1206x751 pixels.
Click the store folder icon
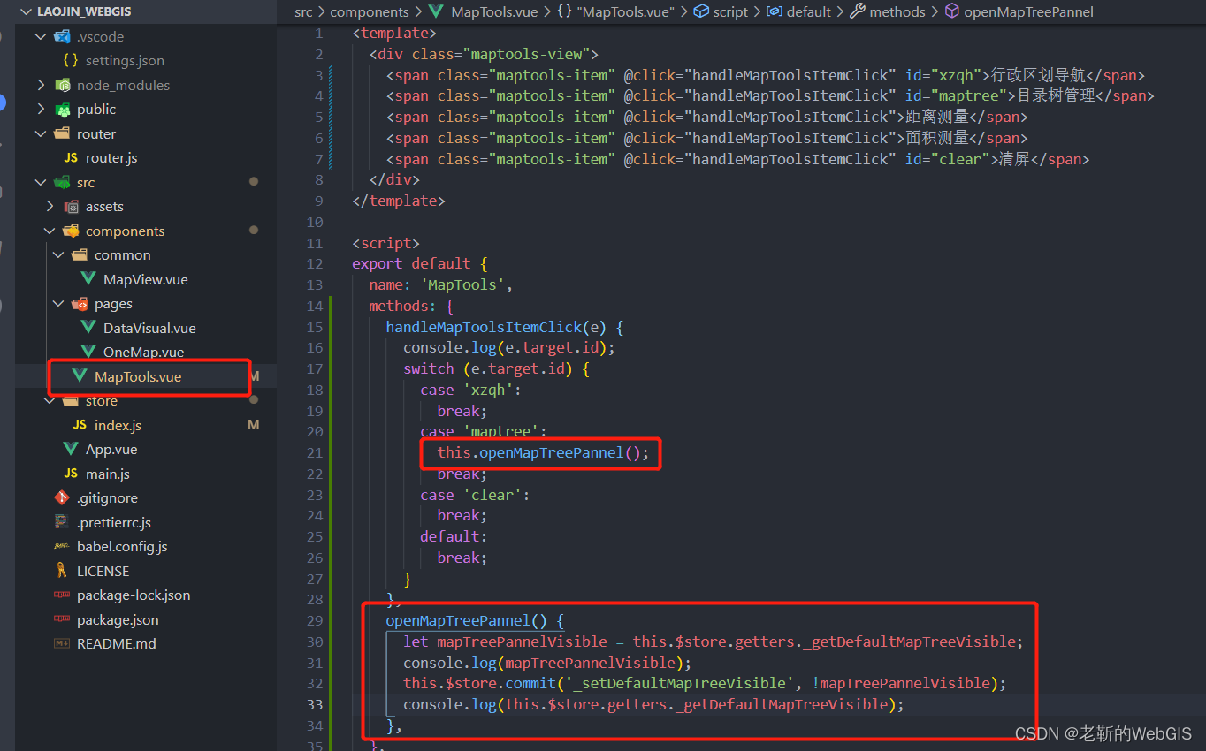[x=72, y=401]
